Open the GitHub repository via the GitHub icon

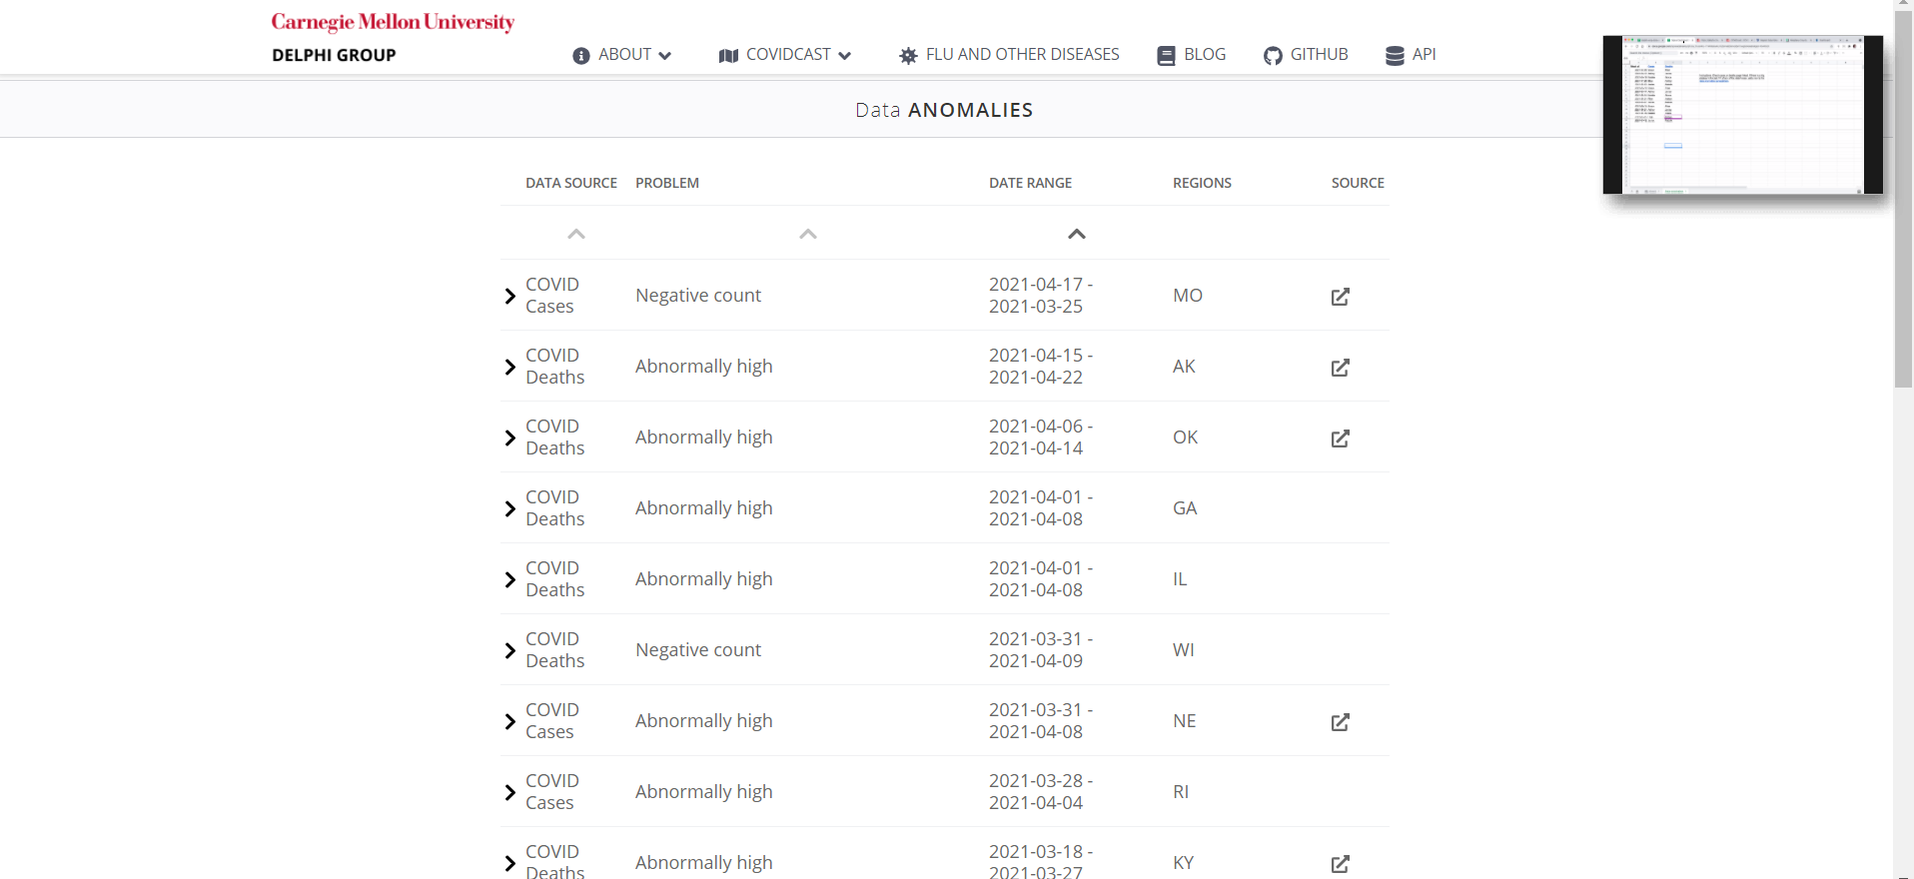1274,55
